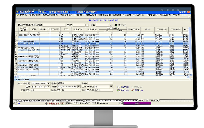Close the inner page with the small x below the menu bar
The width and height of the screenshot is (204, 128).
coord(189,17)
